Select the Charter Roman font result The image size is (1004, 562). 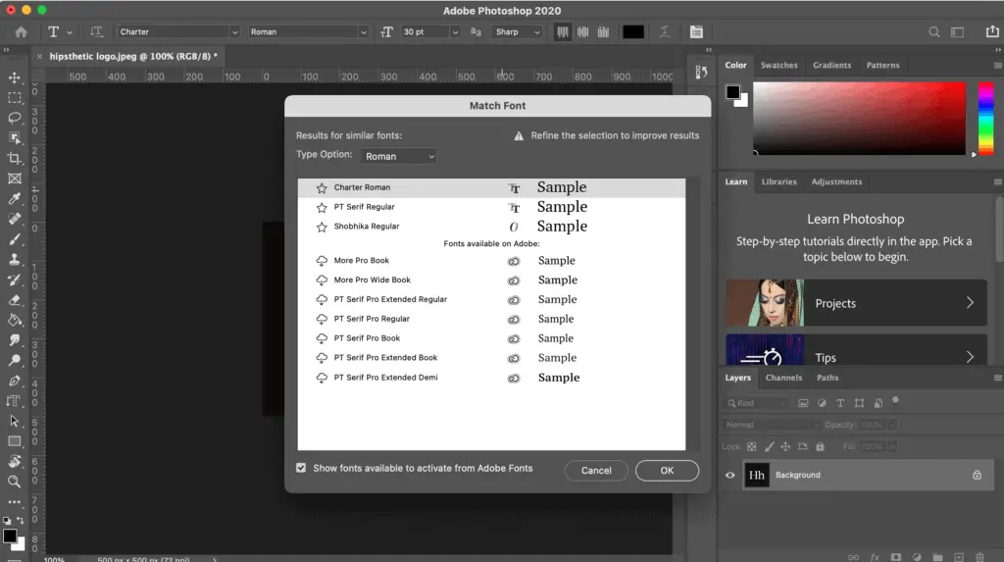pos(491,187)
